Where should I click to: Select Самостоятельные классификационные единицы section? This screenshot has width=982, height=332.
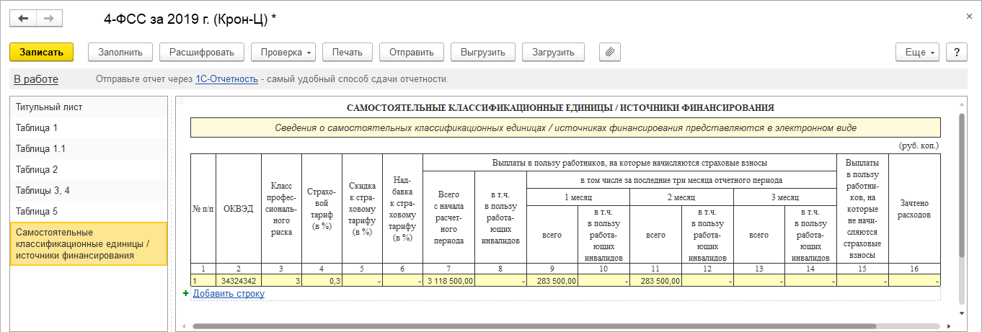88,244
